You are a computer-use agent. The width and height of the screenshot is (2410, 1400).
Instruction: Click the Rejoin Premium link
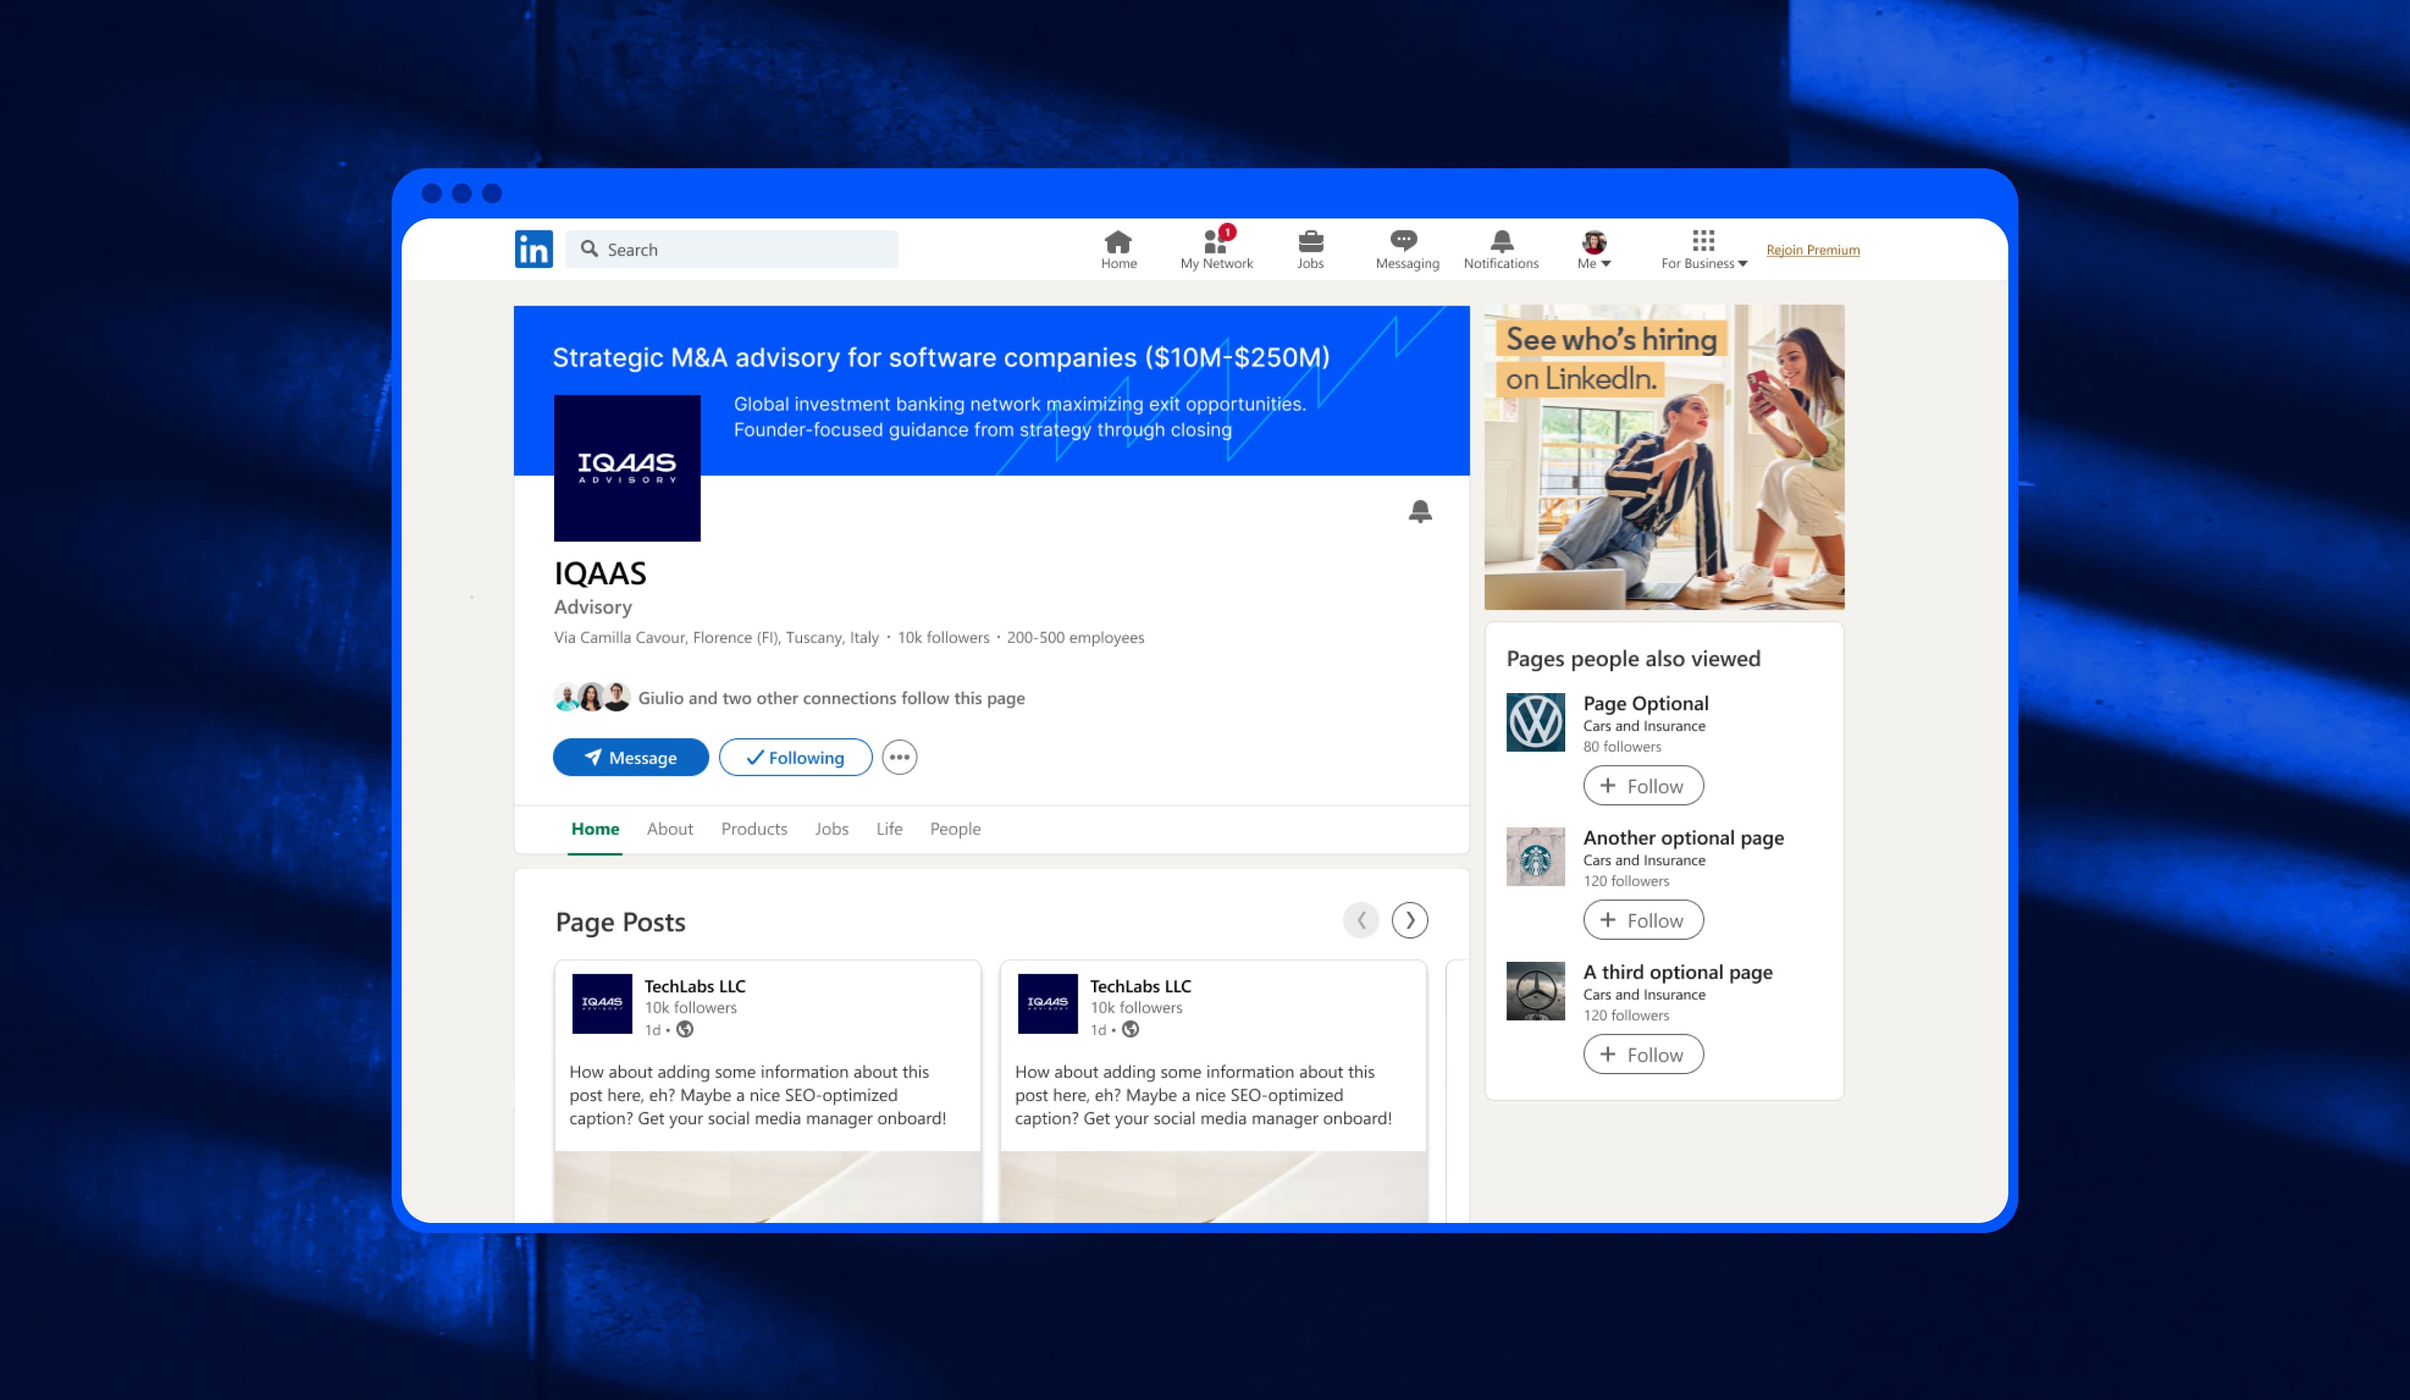1813,250
